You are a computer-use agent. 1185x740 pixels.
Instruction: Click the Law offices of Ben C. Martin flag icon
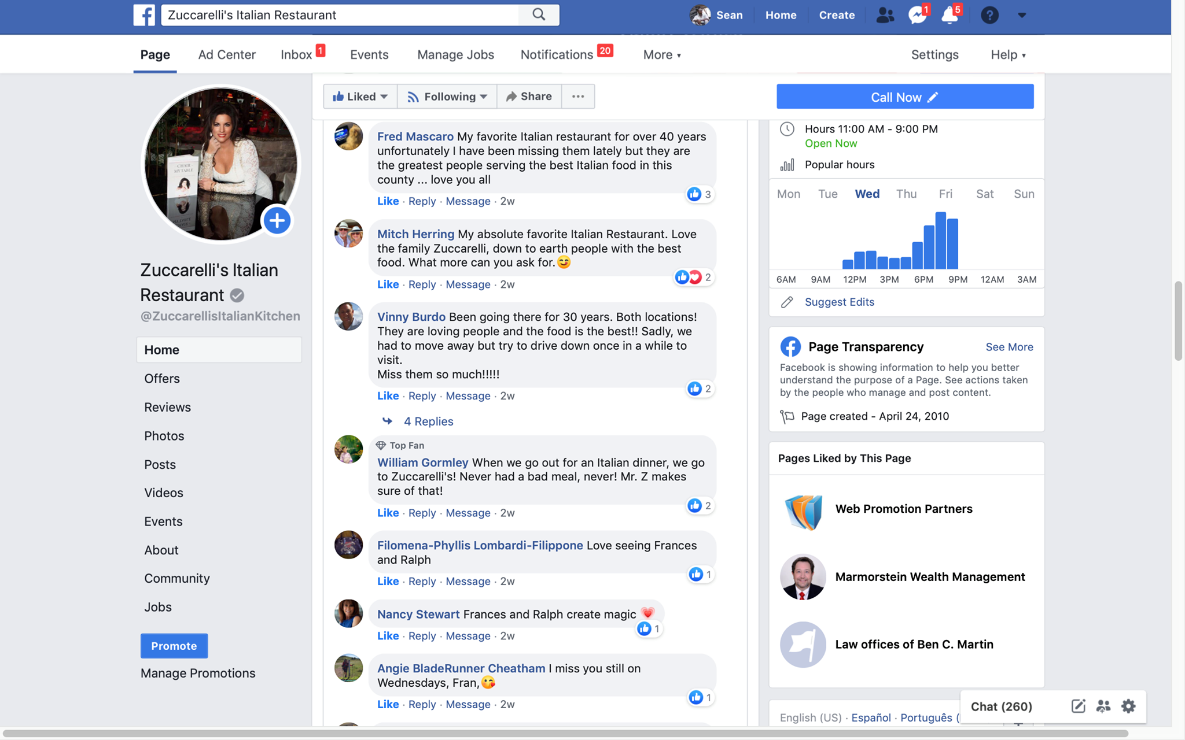(803, 645)
